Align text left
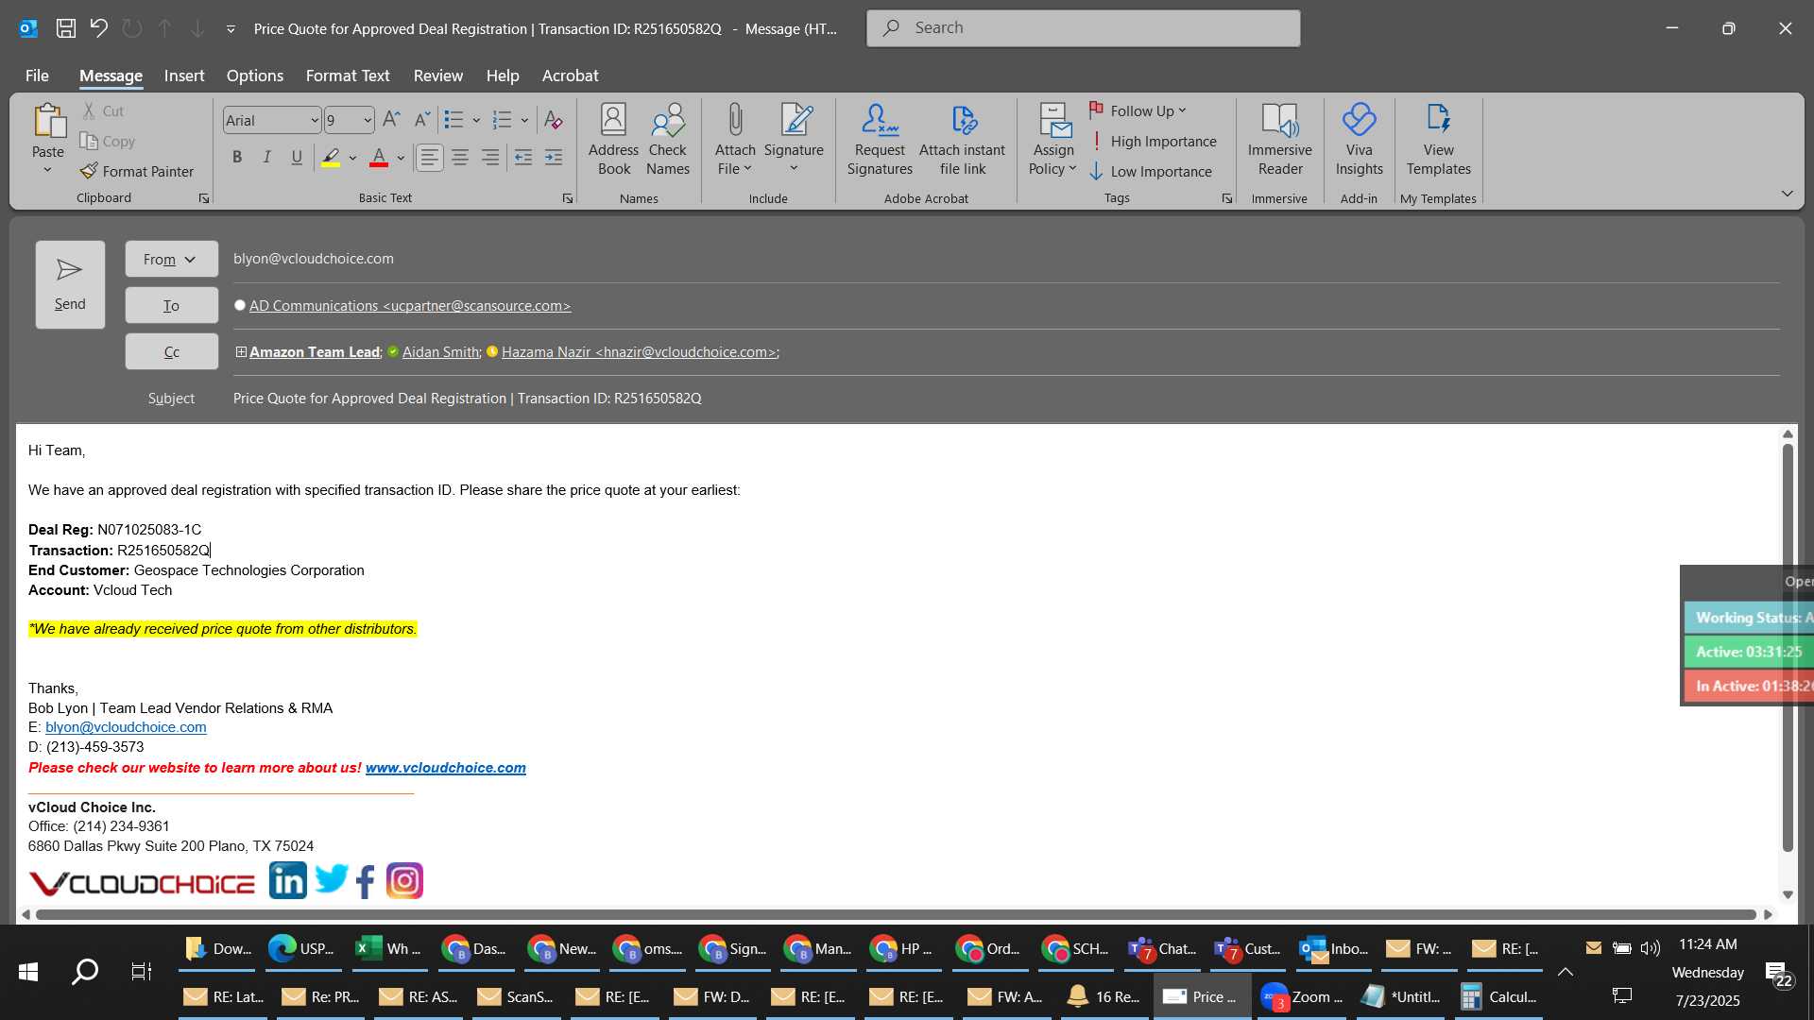The width and height of the screenshot is (1814, 1020). coord(430,158)
